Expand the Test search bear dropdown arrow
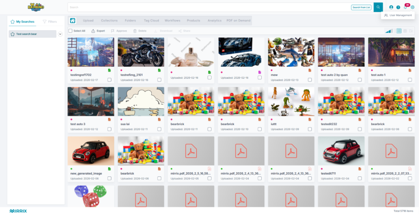 [x=60, y=34]
